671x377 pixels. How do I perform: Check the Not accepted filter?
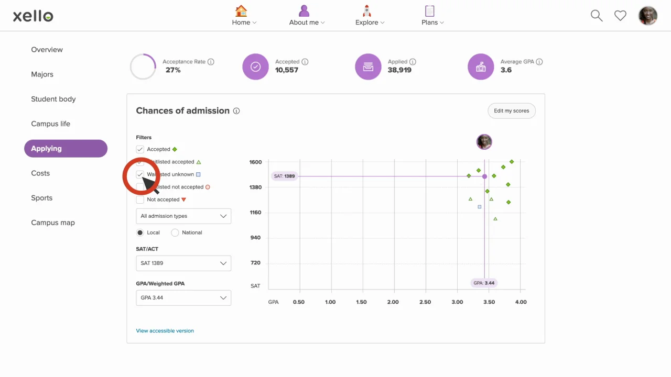pyautogui.click(x=140, y=199)
